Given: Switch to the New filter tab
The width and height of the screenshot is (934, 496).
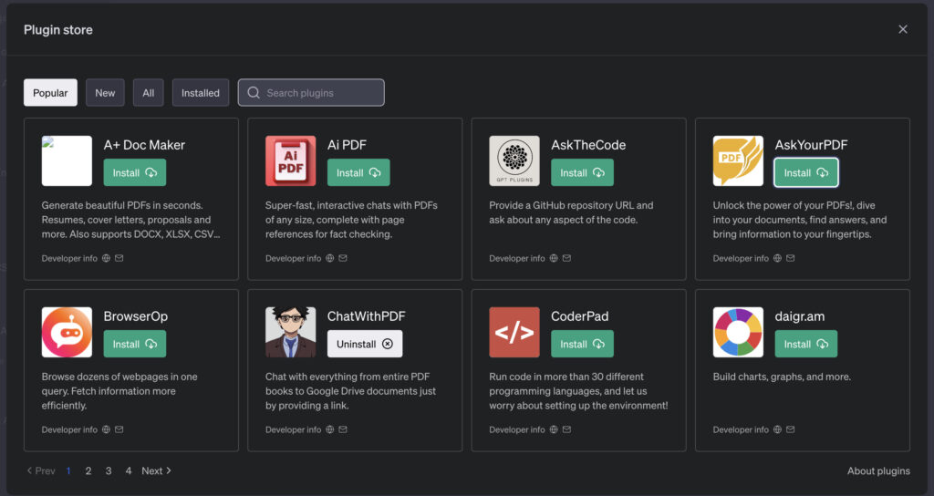Looking at the screenshot, I should click(x=105, y=93).
